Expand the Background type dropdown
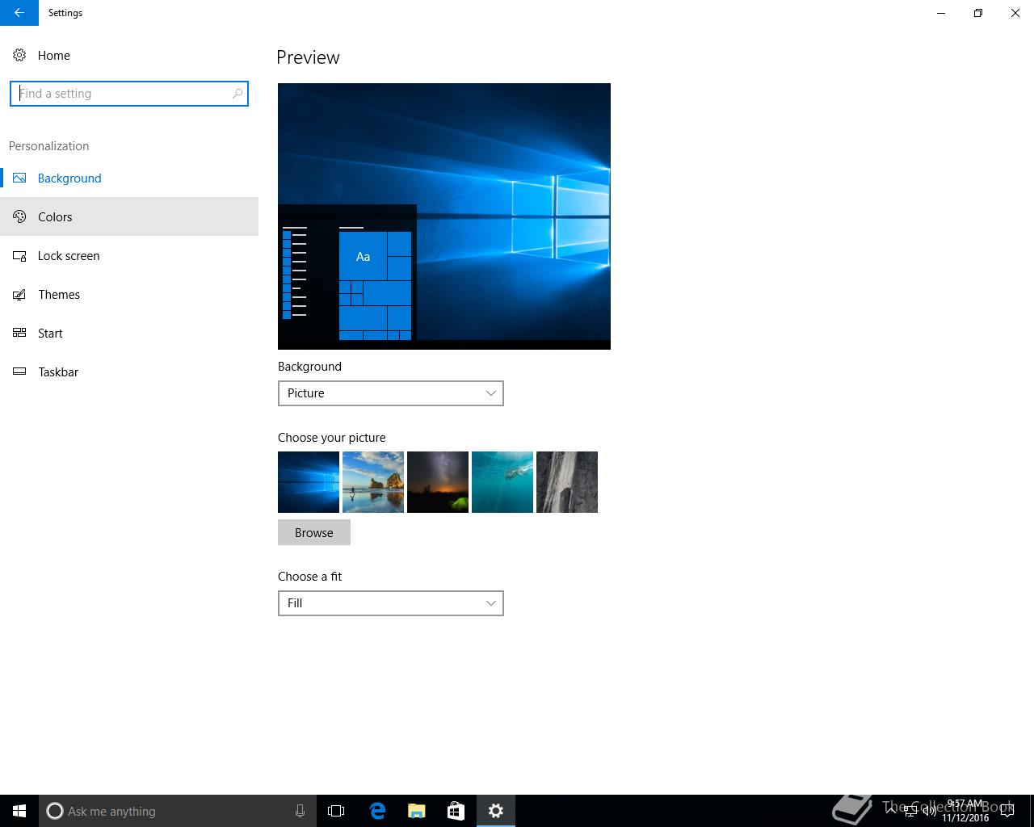The width and height of the screenshot is (1034, 827). 390,393
